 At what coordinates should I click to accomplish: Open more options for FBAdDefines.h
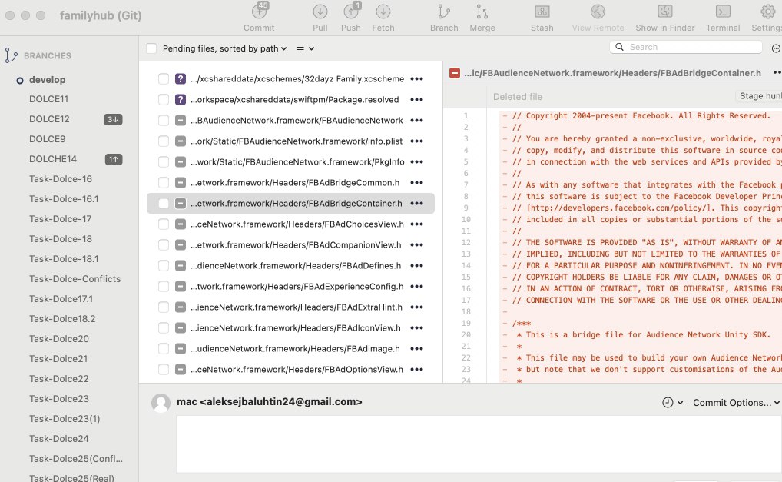tap(416, 266)
